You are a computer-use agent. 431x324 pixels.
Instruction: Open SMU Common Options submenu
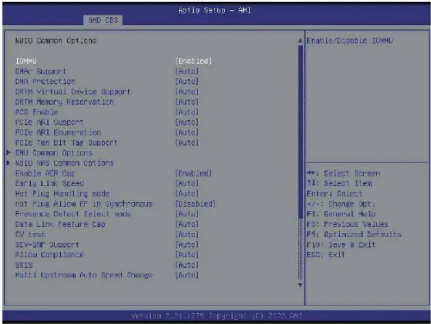[x=54, y=153]
